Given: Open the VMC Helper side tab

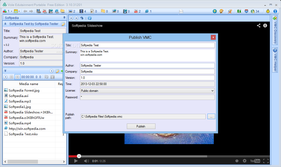Looking at the screenshot, I should point(275,60).
